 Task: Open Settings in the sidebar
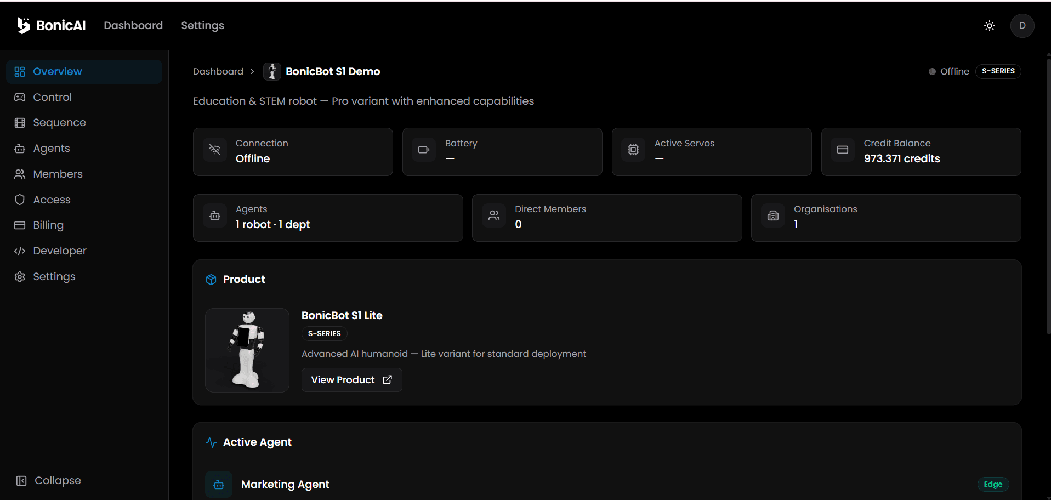pos(84,277)
